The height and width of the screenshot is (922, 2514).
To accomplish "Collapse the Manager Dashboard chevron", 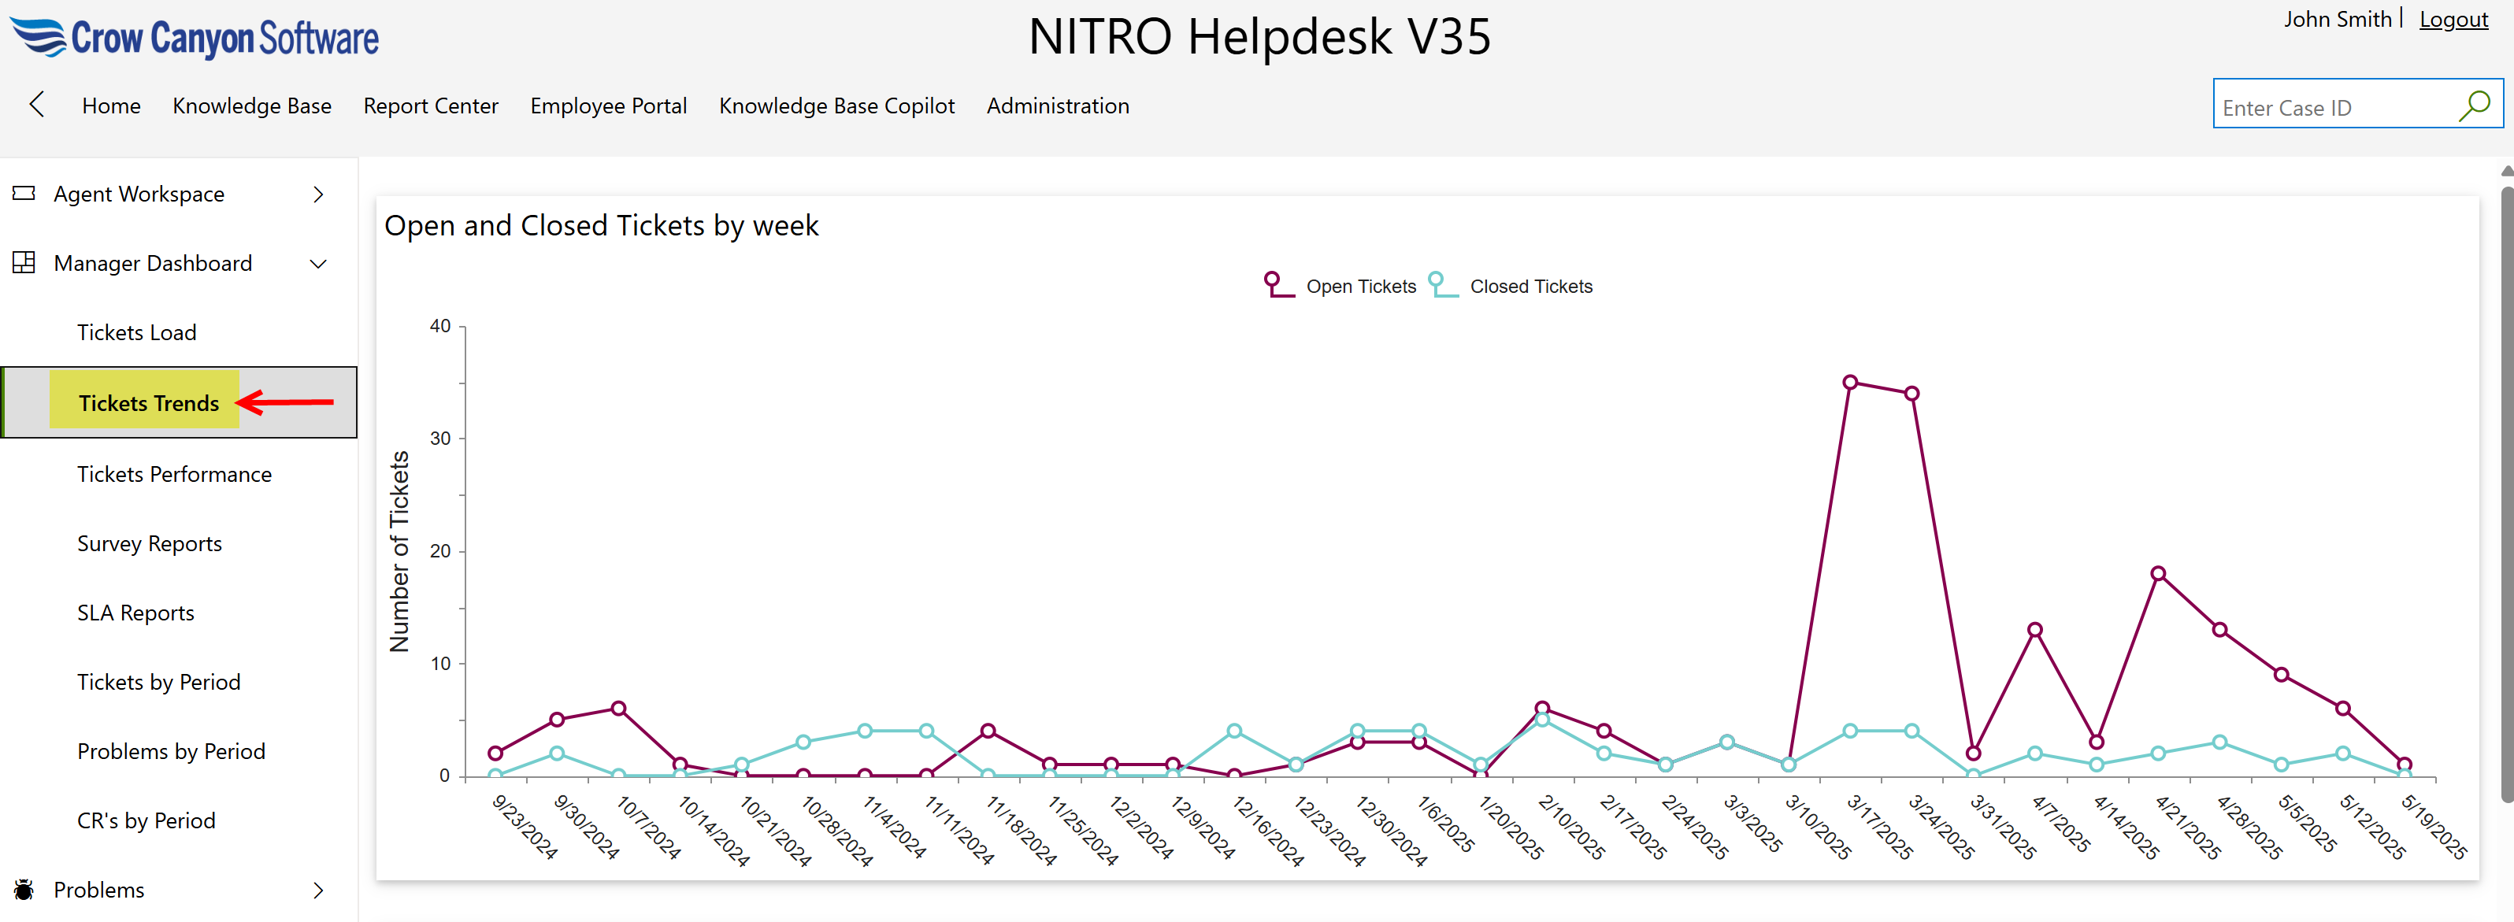I will pyautogui.click(x=318, y=264).
